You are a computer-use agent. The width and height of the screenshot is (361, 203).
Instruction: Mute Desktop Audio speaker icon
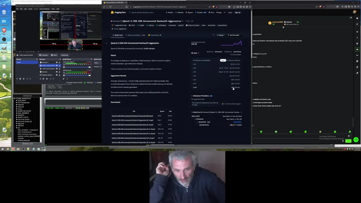(64, 75)
